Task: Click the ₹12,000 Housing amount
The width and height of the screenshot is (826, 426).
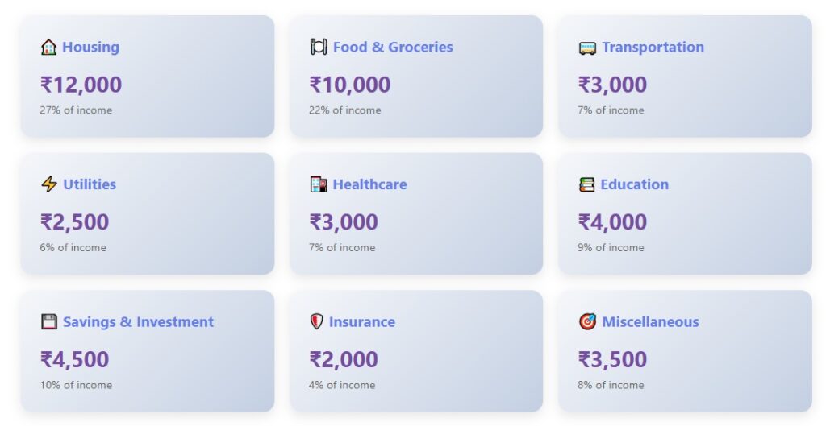Action: (81, 85)
